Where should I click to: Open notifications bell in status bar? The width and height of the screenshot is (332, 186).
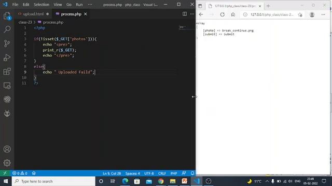click(192, 174)
